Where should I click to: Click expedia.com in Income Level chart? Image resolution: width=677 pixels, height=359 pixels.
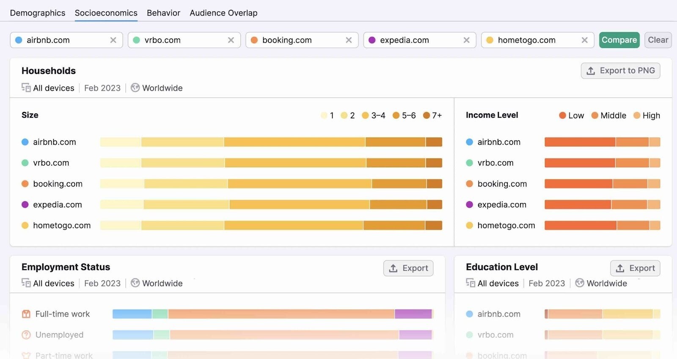502,204
